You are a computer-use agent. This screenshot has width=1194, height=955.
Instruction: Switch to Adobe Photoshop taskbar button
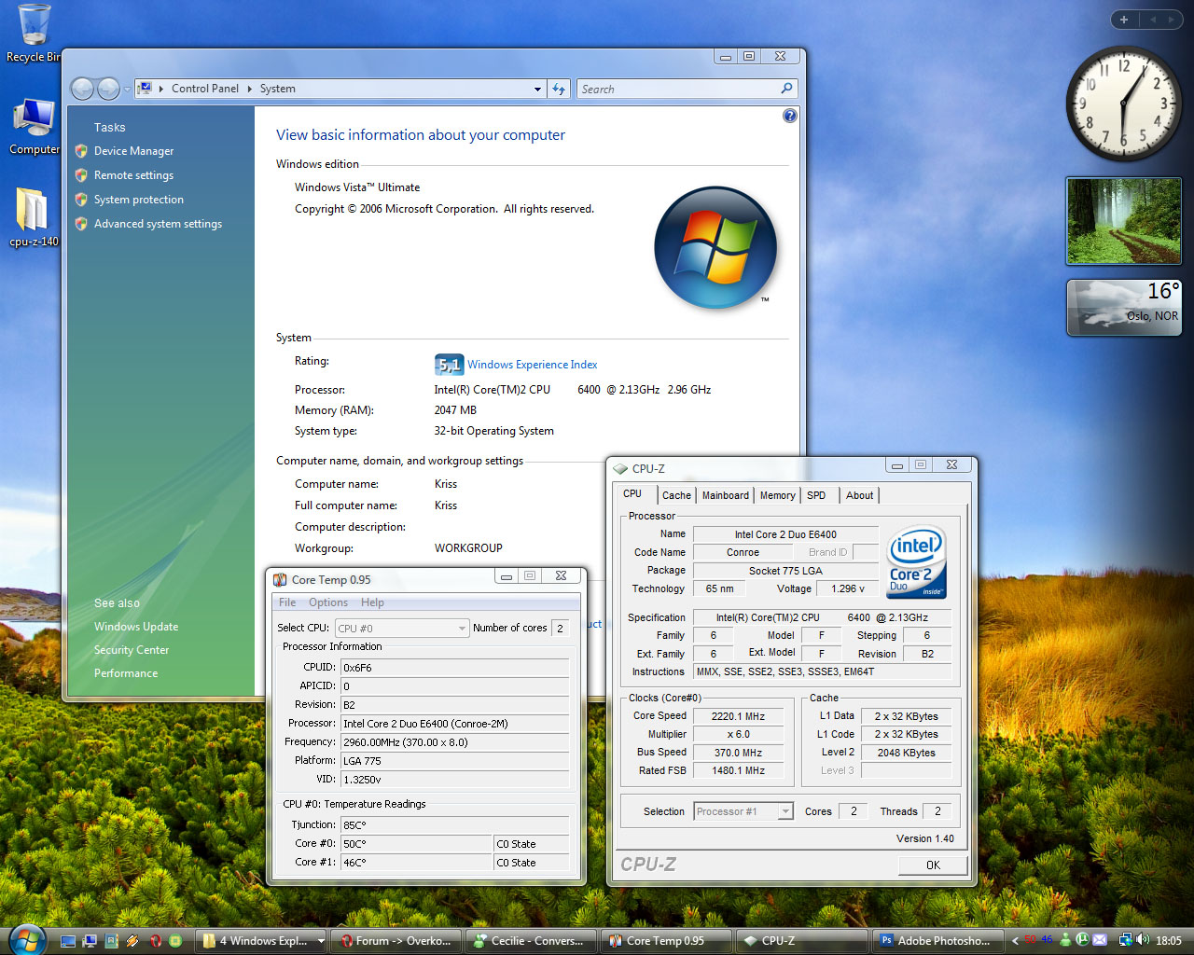click(x=937, y=941)
